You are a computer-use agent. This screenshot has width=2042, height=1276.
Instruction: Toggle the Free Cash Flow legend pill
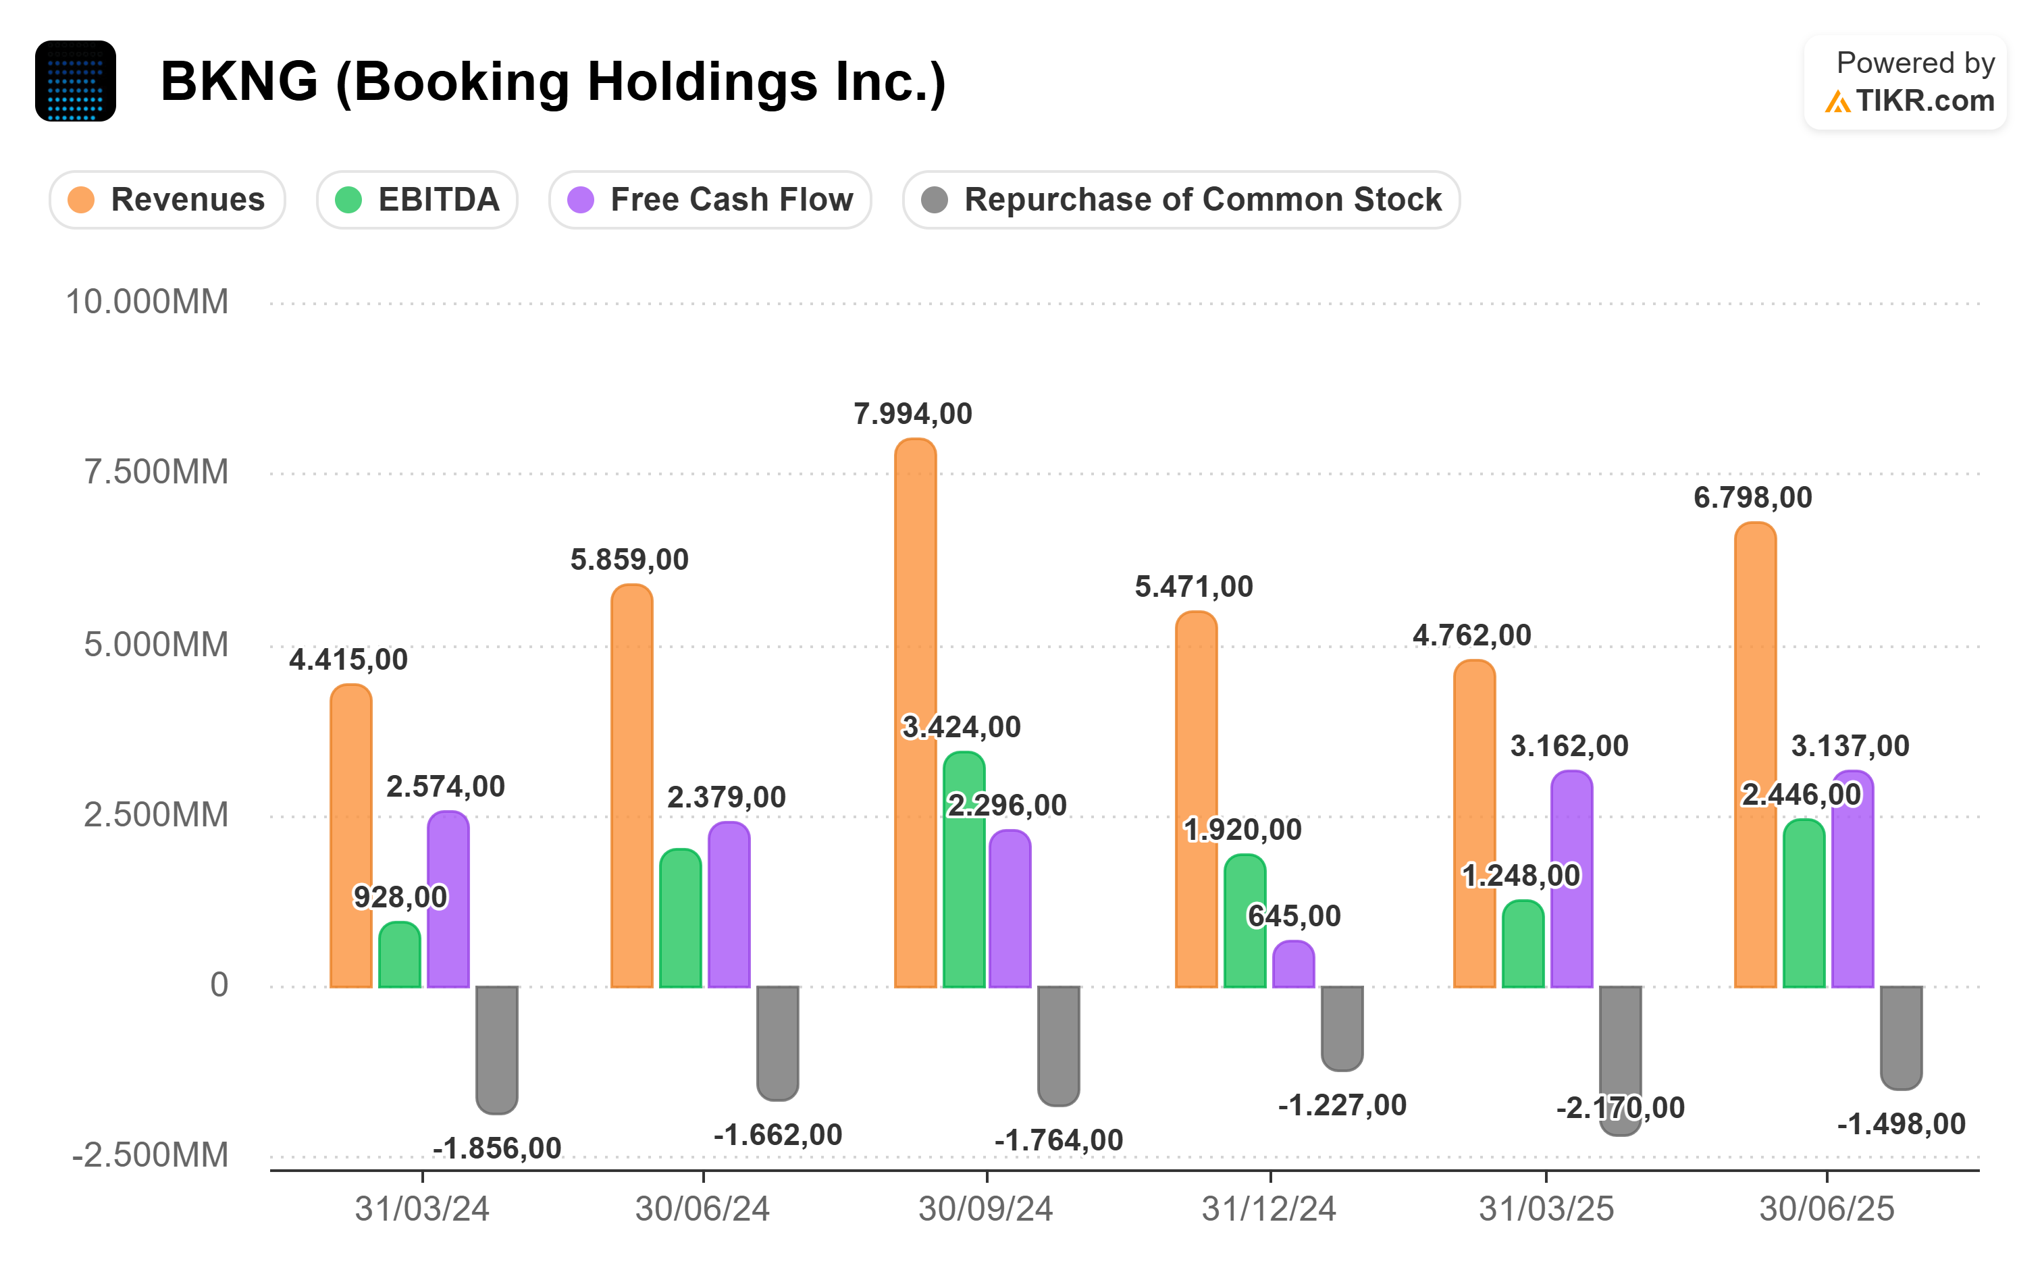pos(710,200)
